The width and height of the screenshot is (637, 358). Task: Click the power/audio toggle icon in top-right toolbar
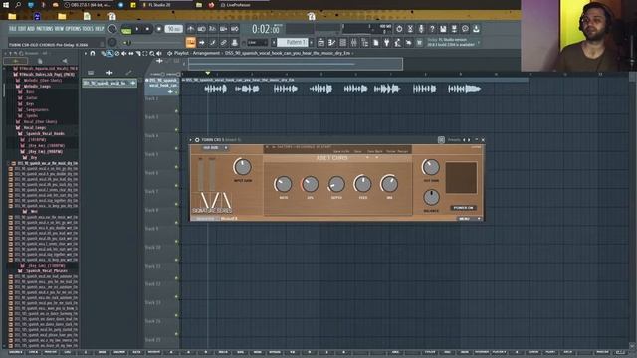click(x=399, y=29)
